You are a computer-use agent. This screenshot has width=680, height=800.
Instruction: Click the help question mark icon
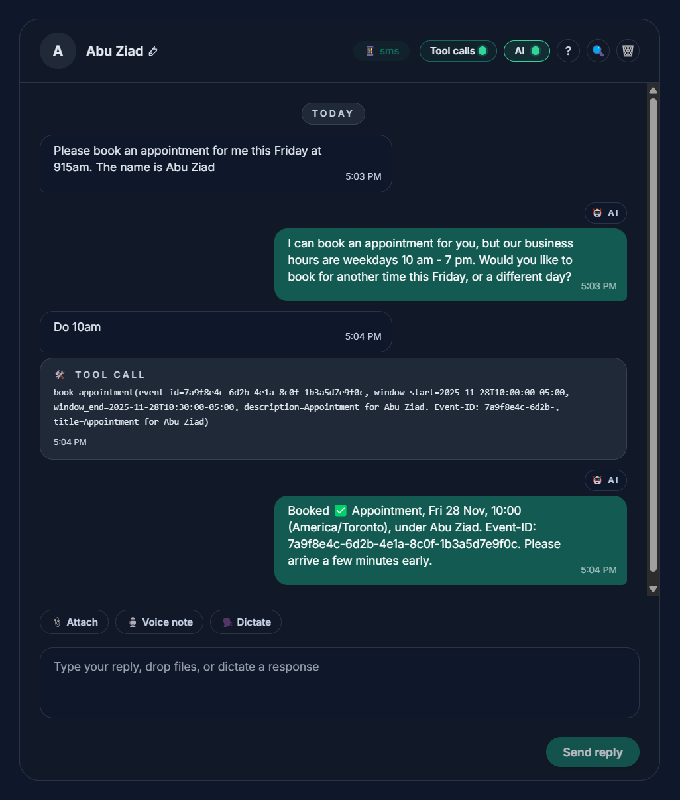[x=568, y=50]
